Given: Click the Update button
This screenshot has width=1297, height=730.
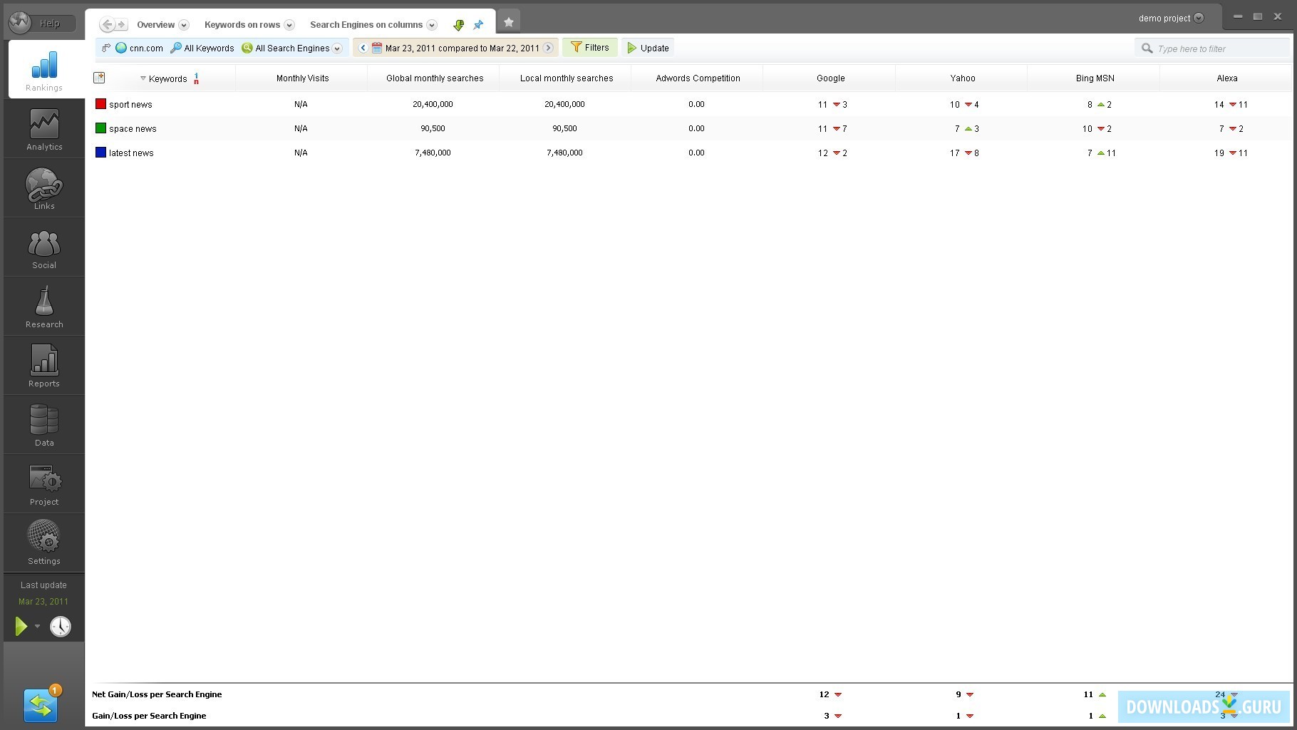Looking at the screenshot, I should 648,48.
